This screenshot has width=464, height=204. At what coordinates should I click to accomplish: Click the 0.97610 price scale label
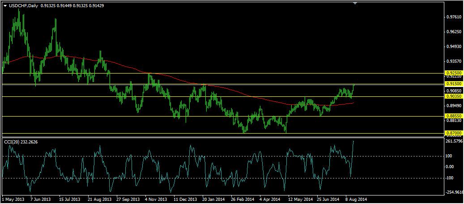point(454,17)
